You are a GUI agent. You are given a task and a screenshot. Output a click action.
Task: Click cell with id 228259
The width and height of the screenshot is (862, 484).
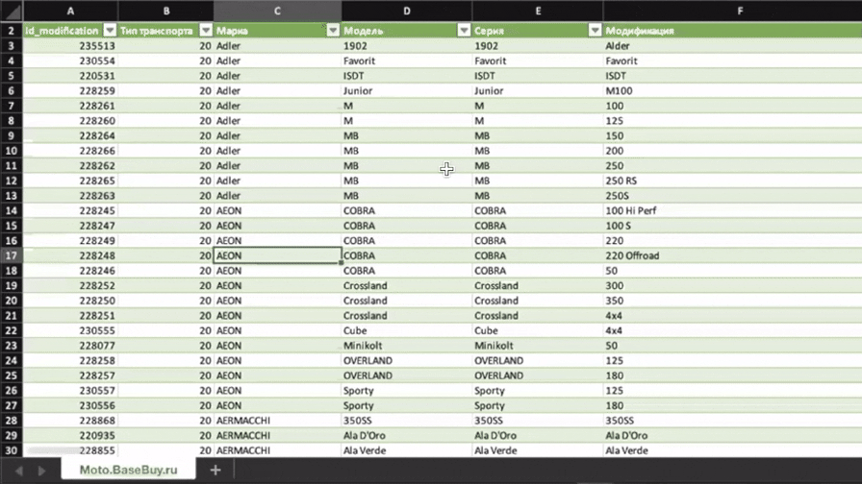click(70, 91)
